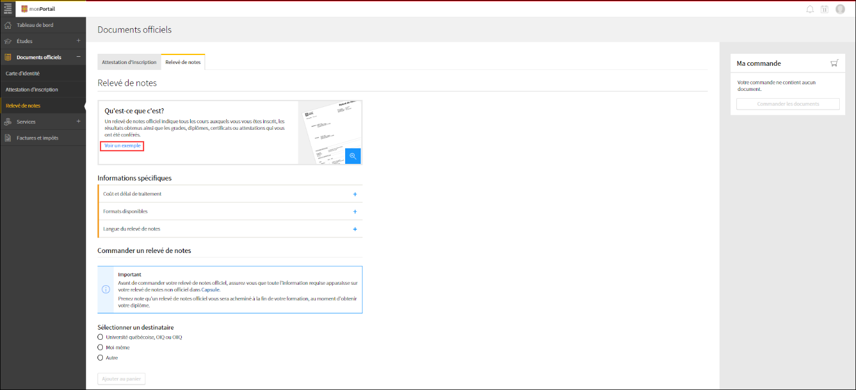This screenshot has height=390, width=856.
Task: Select Université québécoise recipient option
Action: pos(100,337)
